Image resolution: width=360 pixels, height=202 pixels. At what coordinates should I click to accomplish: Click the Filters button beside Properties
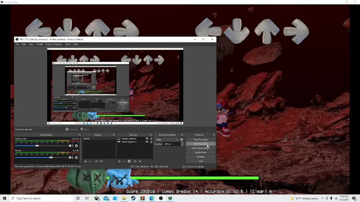(85, 129)
